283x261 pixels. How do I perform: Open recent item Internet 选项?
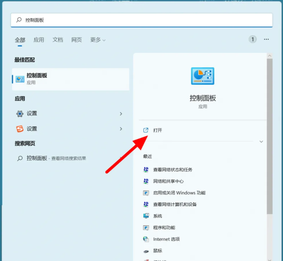click(166, 239)
